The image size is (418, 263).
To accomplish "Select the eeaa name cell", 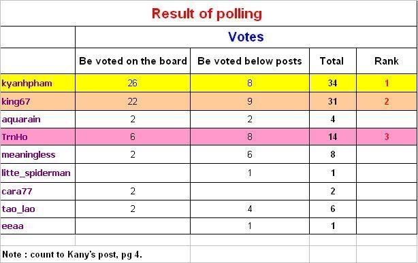I will click(38, 226).
